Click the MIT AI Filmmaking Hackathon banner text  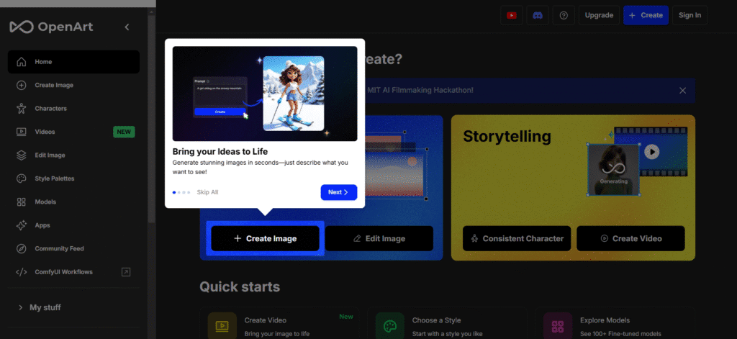pyautogui.click(x=420, y=90)
